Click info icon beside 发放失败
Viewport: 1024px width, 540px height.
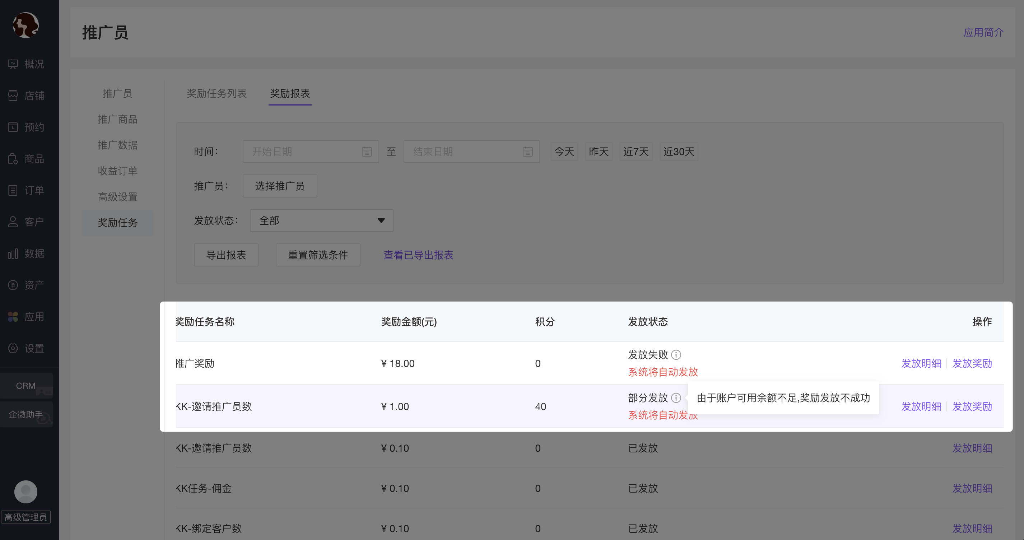(676, 354)
